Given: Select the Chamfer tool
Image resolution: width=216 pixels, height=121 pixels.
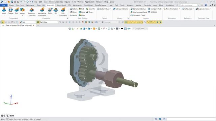Looking at the screenshot, I should (x=90, y=9).
